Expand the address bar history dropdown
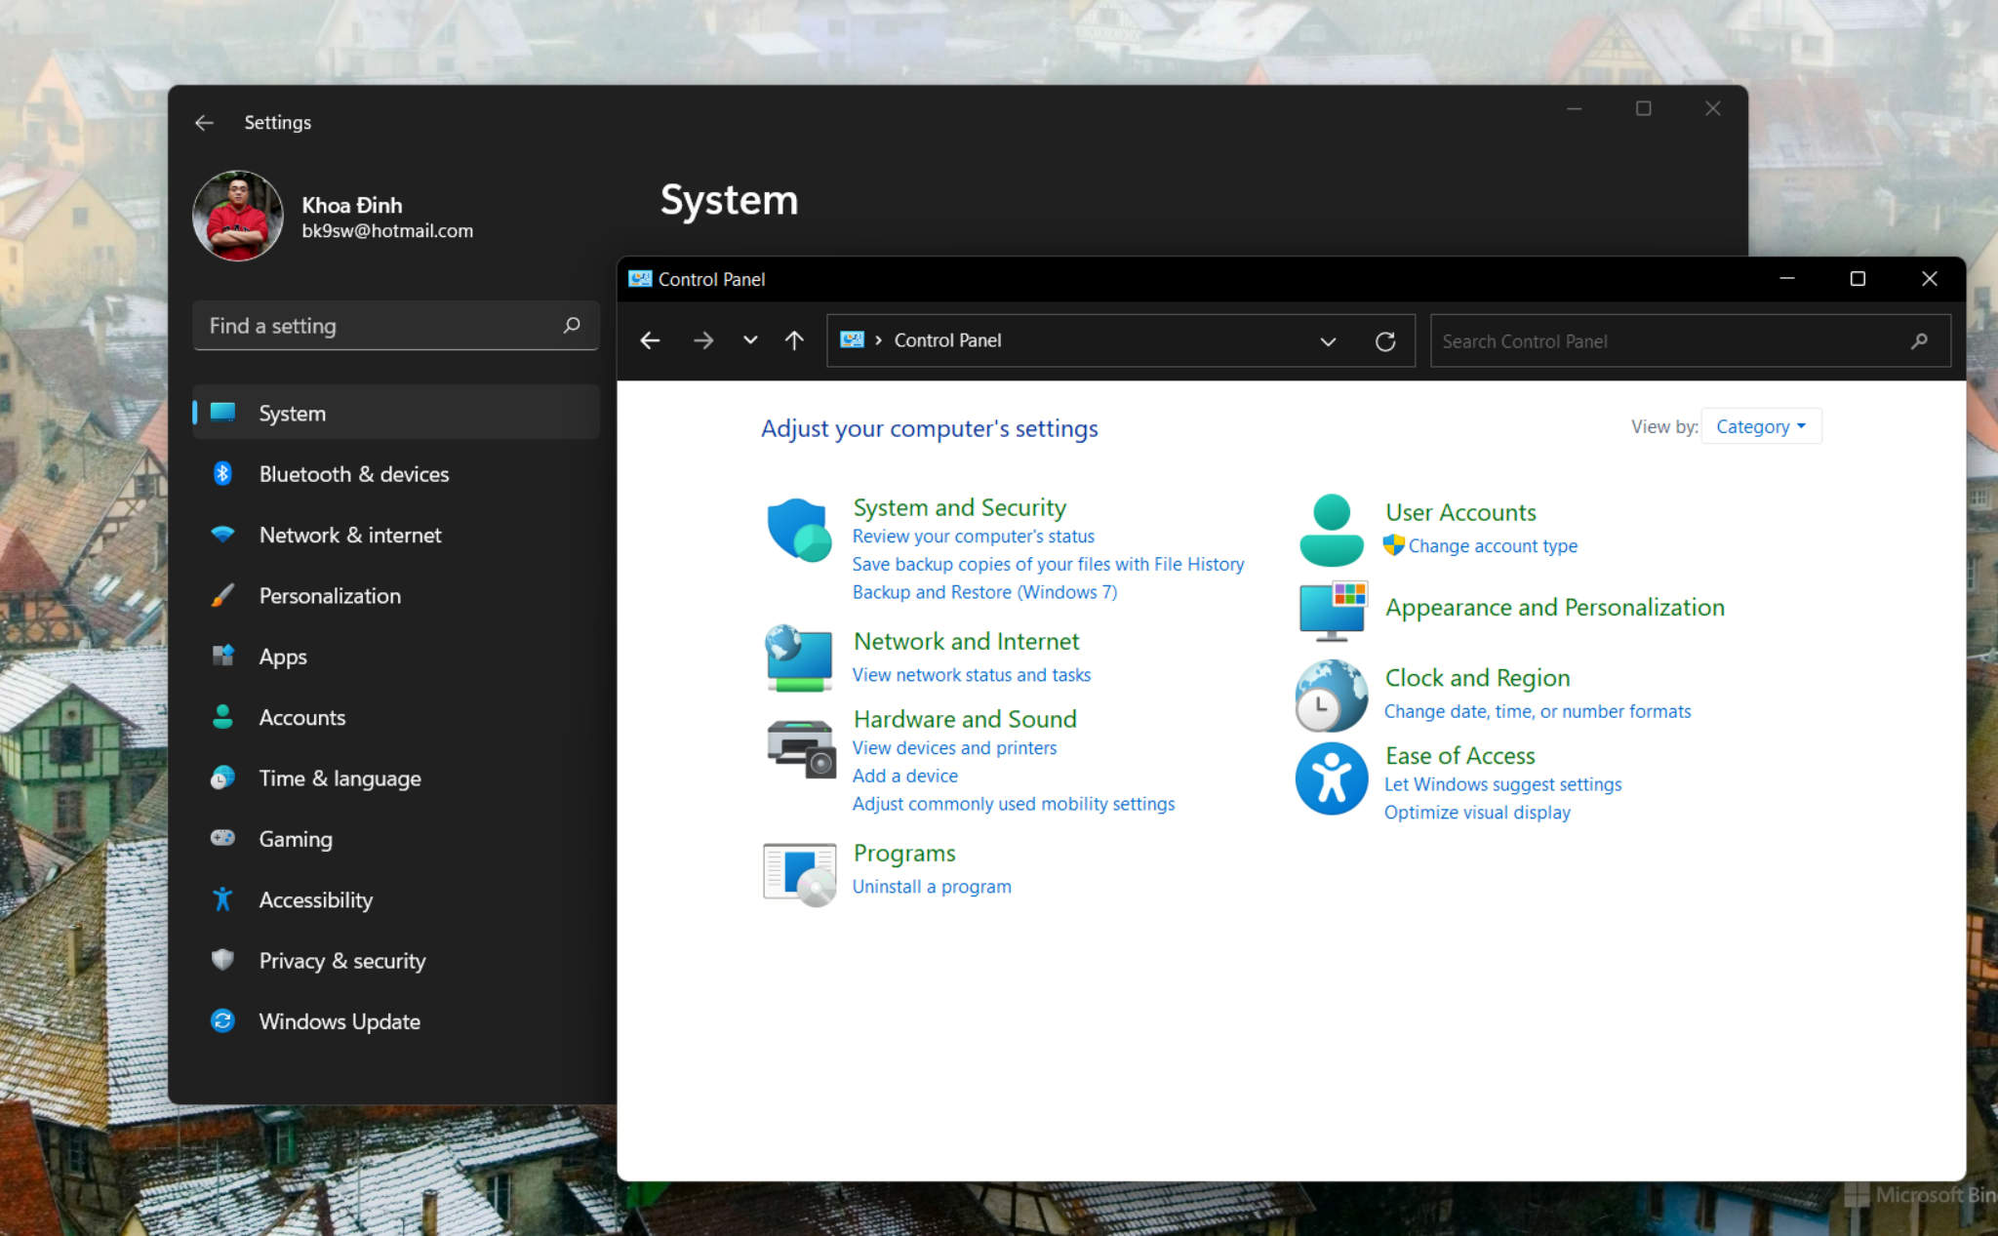This screenshot has height=1236, width=1998. point(1328,340)
